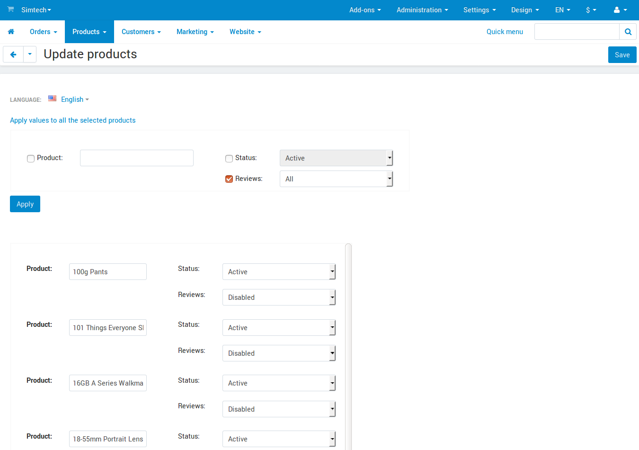Switch content language from English dropdown
639x450 pixels.
pos(75,99)
